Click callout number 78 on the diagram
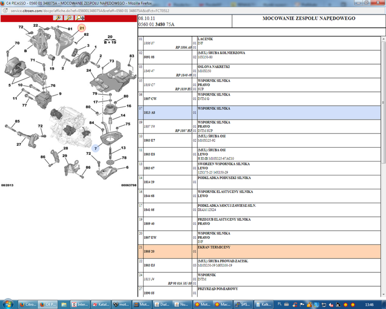 click(x=124, y=157)
